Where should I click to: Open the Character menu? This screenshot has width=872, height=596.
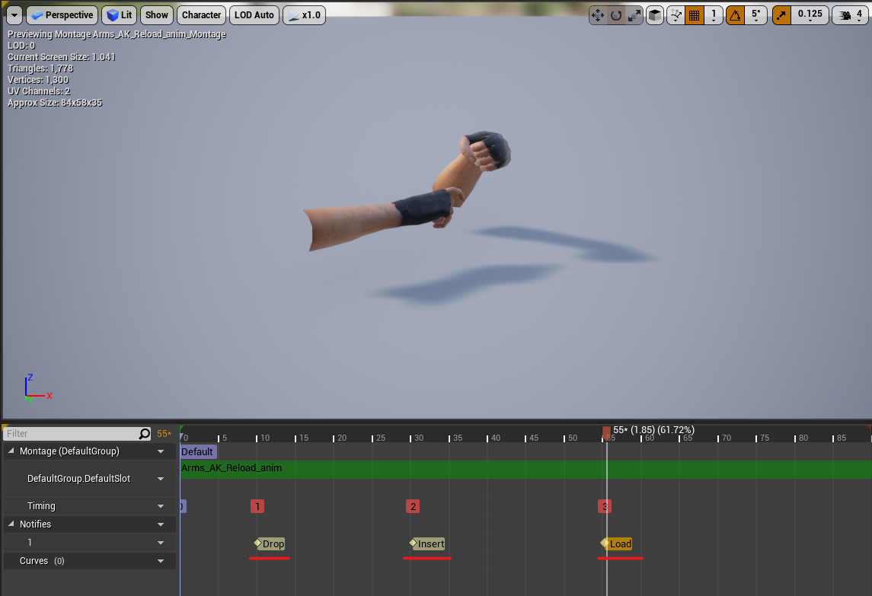pyautogui.click(x=201, y=15)
